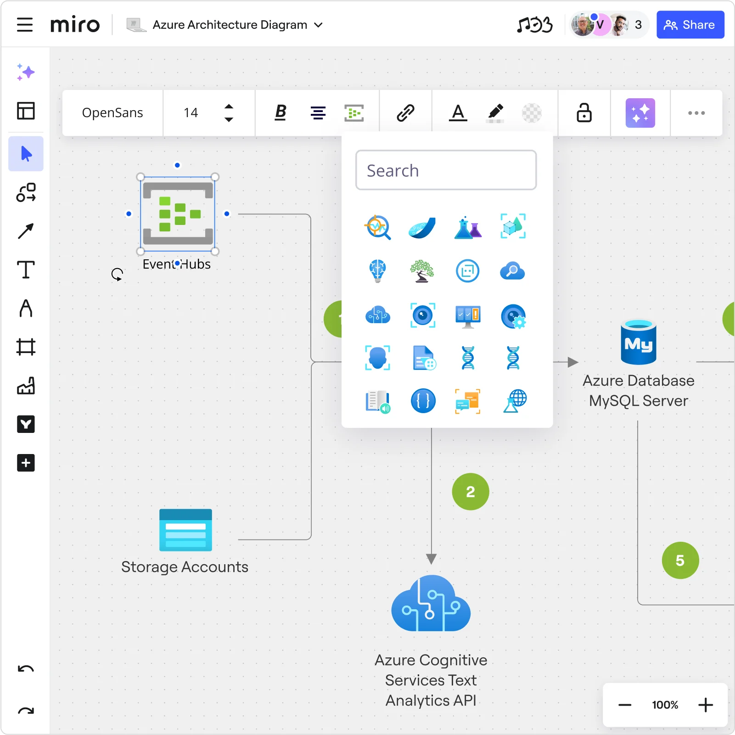The height and width of the screenshot is (735, 735).
Task: Pick the document with table icon
Action: pyautogui.click(x=424, y=358)
